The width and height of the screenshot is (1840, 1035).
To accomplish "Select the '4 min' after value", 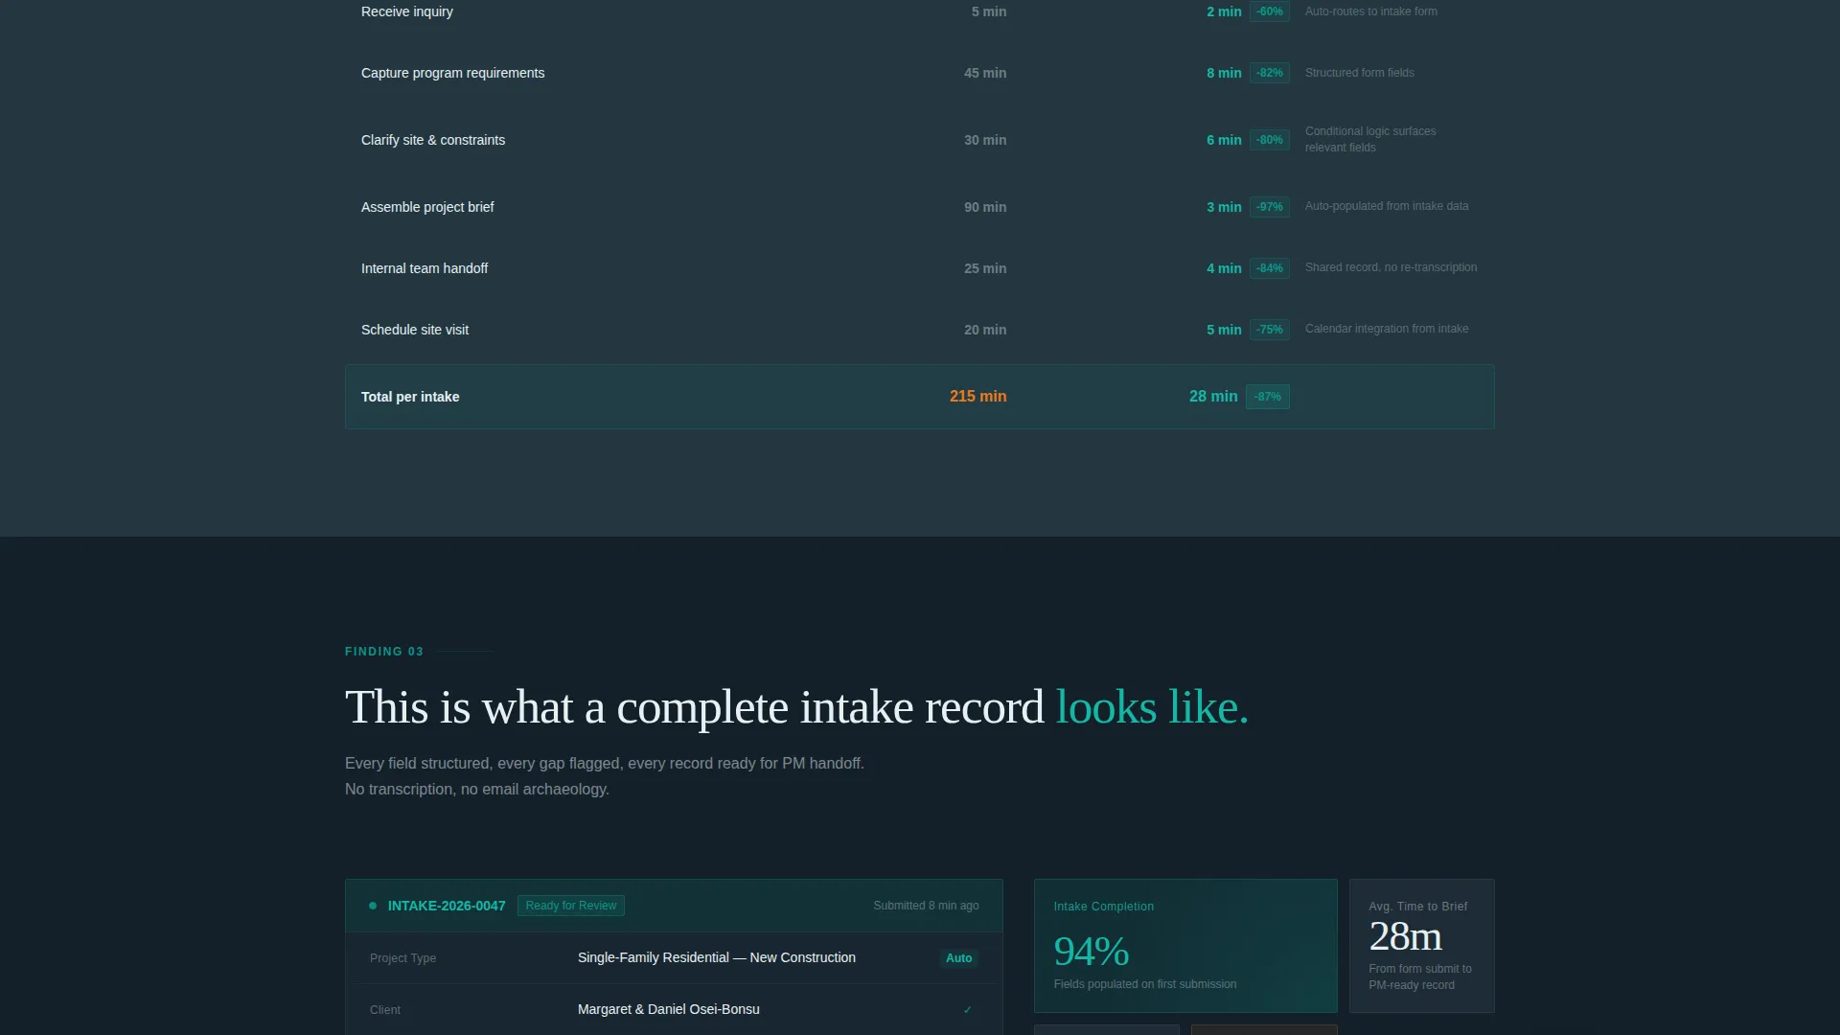I will point(1224,268).
